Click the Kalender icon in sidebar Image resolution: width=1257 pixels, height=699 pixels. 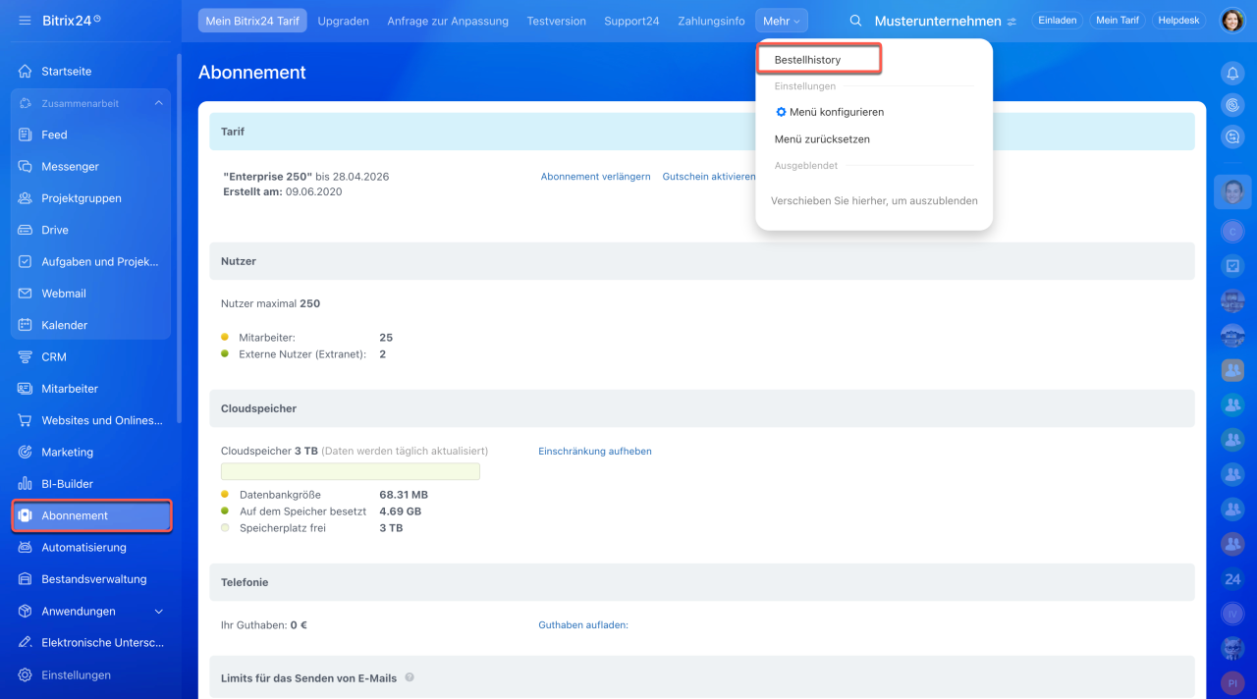point(26,325)
